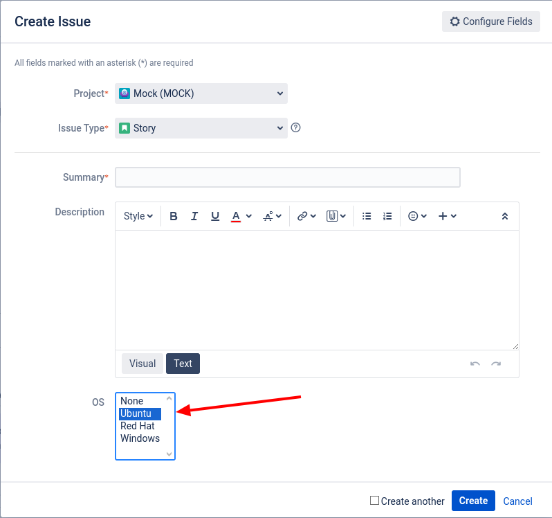This screenshot has width=552, height=518.
Task: Collapse the editor toolbar with double chevron
Action: pyautogui.click(x=504, y=216)
